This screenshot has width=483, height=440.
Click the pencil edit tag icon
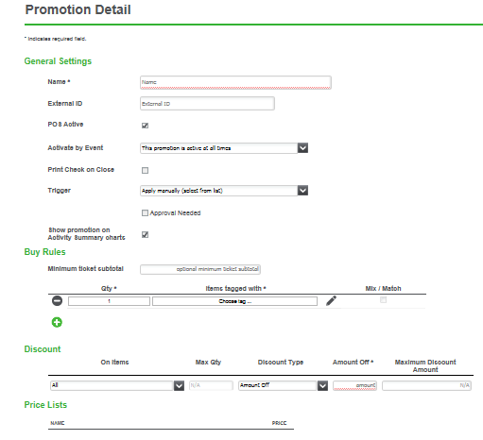pyautogui.click(x=331, y=300)
